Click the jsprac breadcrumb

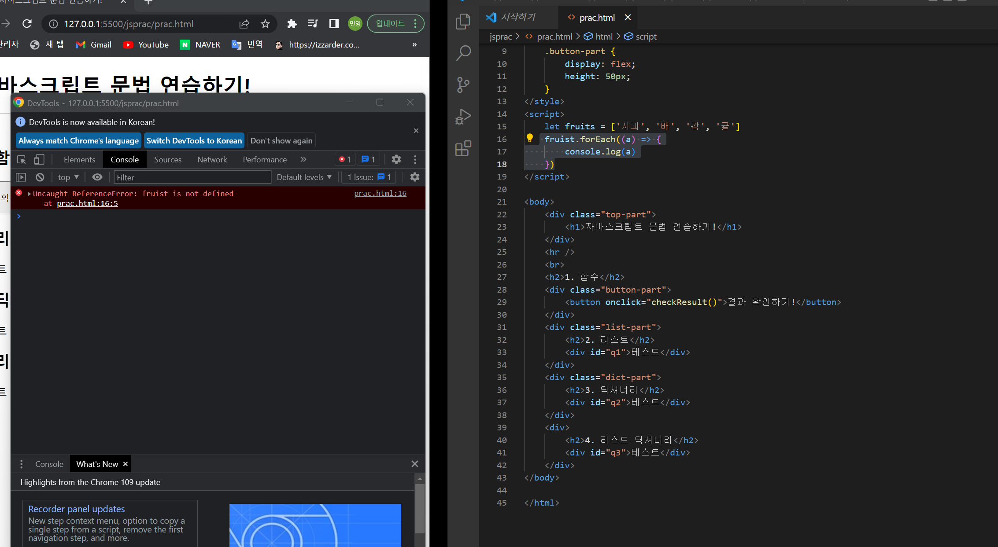501,37
